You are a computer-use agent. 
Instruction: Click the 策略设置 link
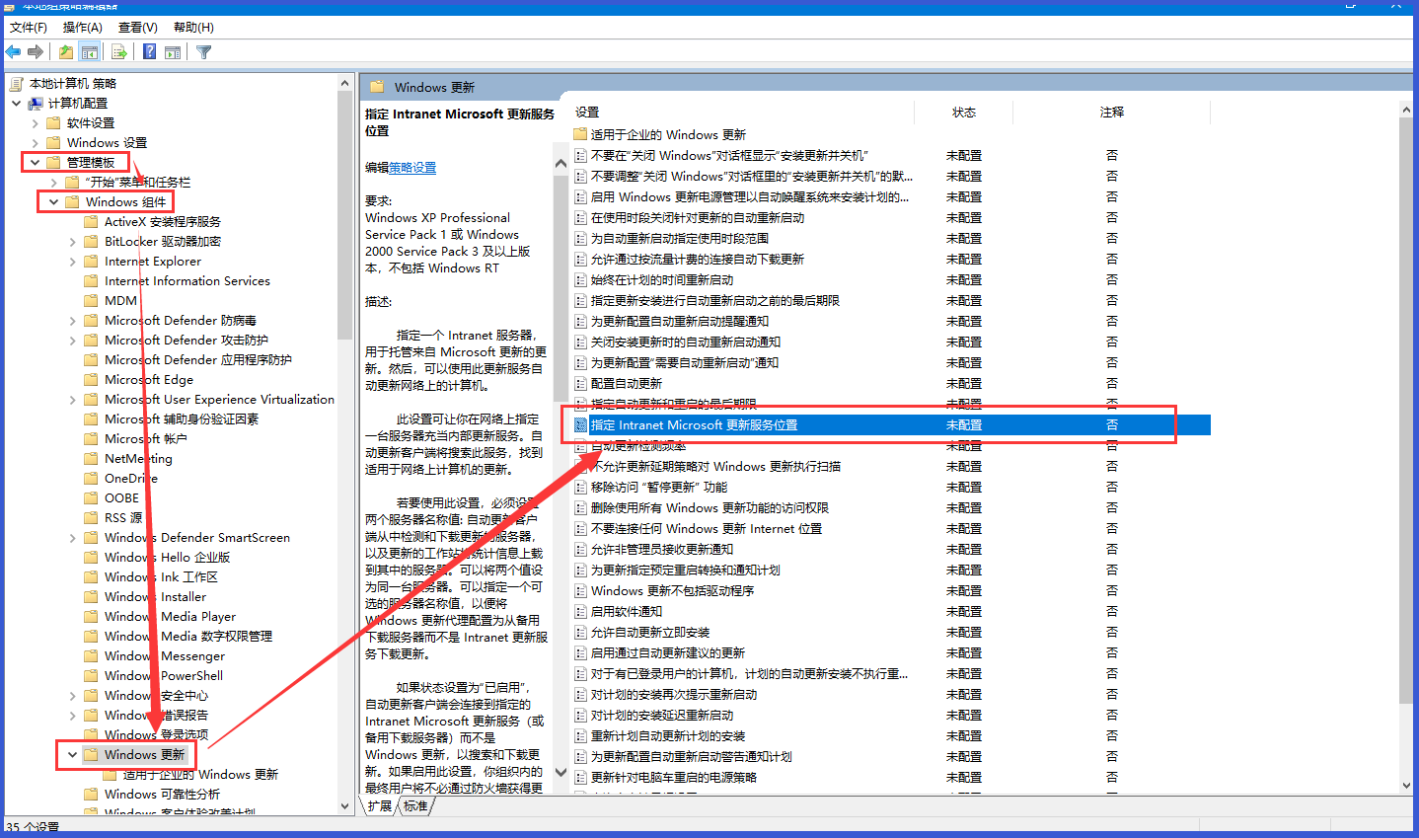(412, 168)
